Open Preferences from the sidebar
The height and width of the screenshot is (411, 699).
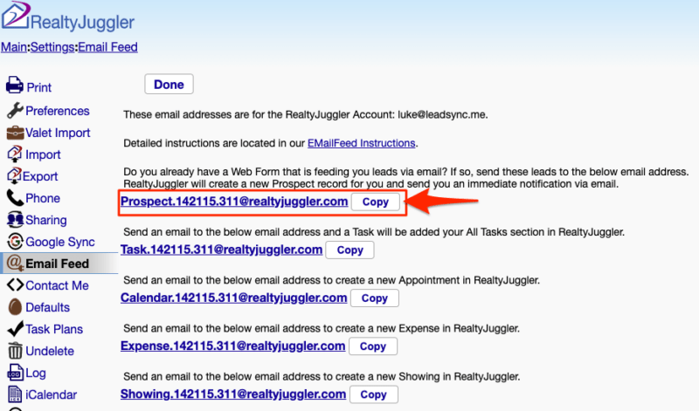click(58, 111)
